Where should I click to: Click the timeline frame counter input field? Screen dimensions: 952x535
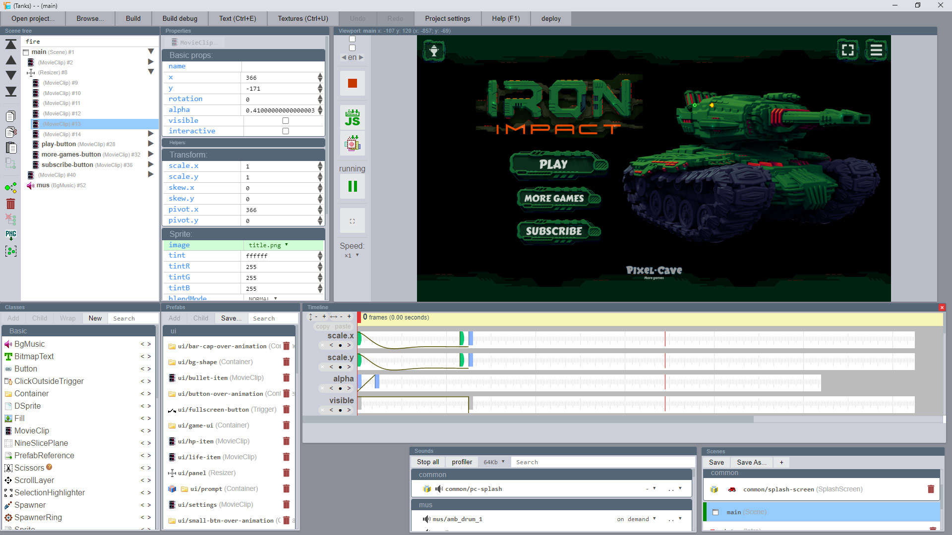(364, 317)
